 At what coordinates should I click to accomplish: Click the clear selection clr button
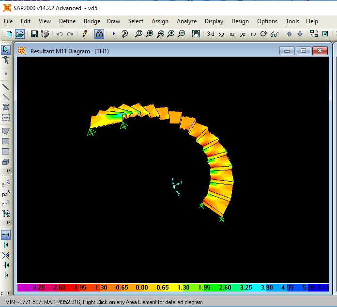(6, 203)
